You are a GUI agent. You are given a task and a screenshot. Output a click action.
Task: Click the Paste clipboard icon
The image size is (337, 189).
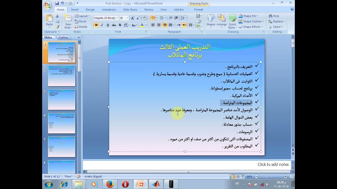[49, 18]
